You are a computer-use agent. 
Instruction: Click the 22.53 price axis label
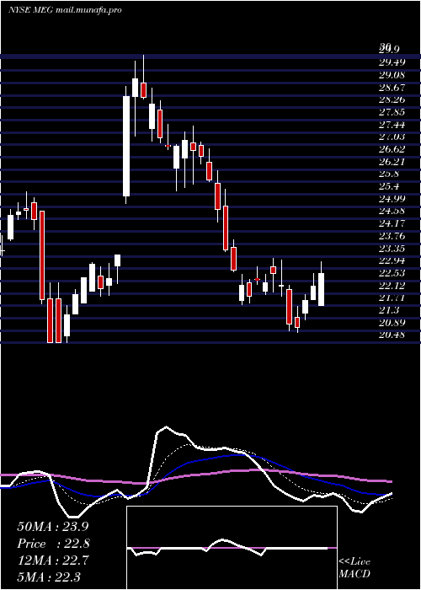pyautogui.click(x=392, y=273)
